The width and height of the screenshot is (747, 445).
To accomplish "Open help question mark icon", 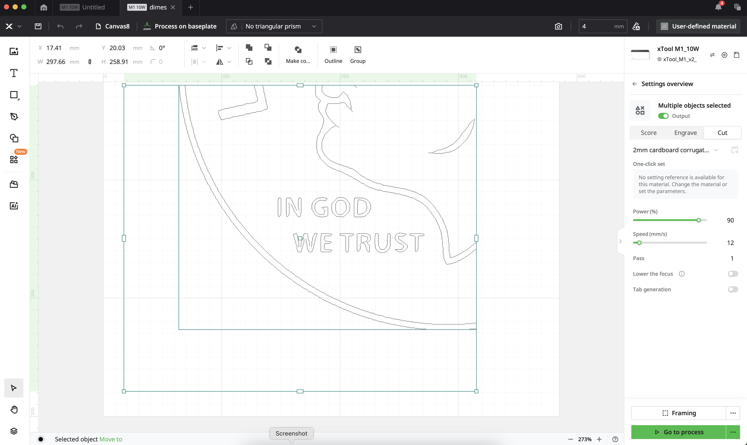I will (x=615, y=439).
